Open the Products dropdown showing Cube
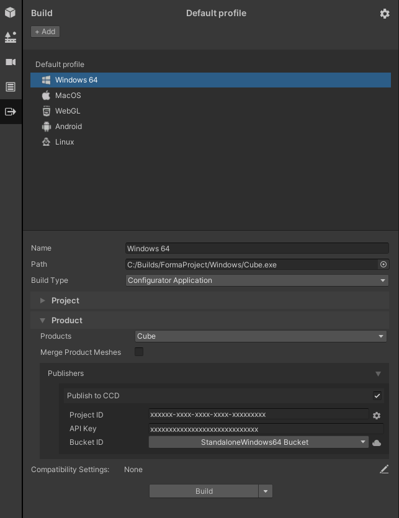 261,336
